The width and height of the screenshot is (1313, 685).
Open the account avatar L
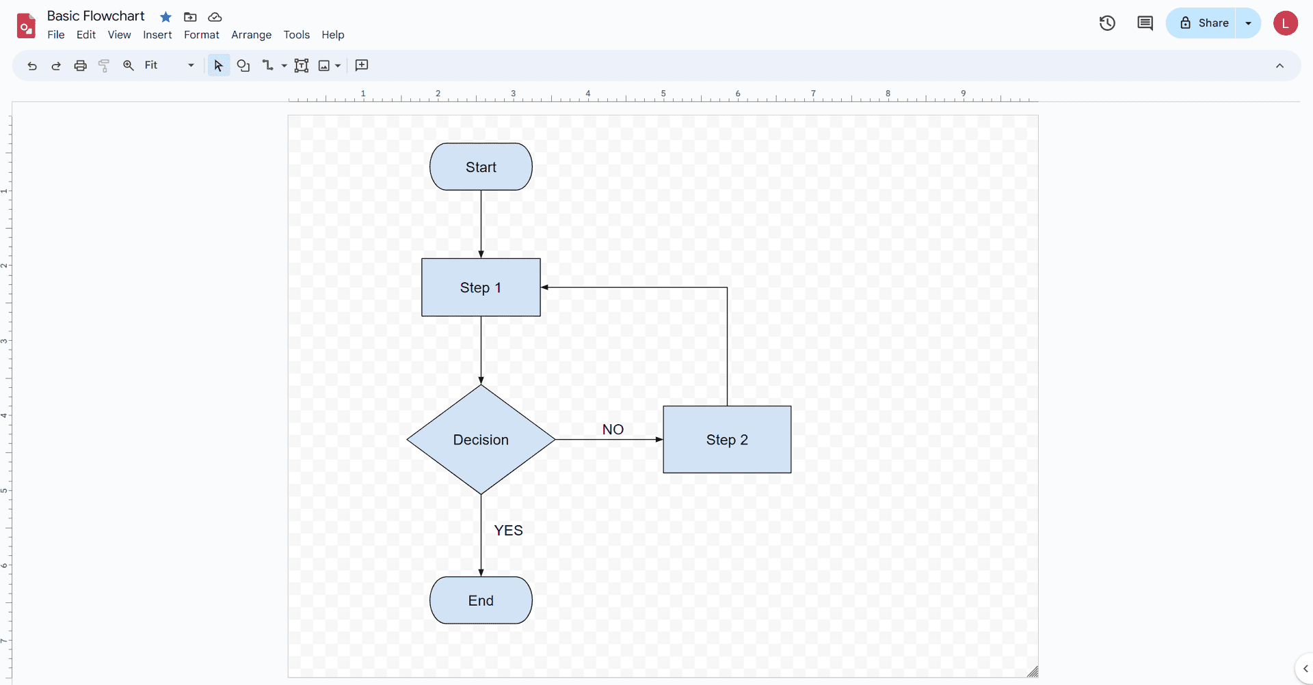(1286, 23)
